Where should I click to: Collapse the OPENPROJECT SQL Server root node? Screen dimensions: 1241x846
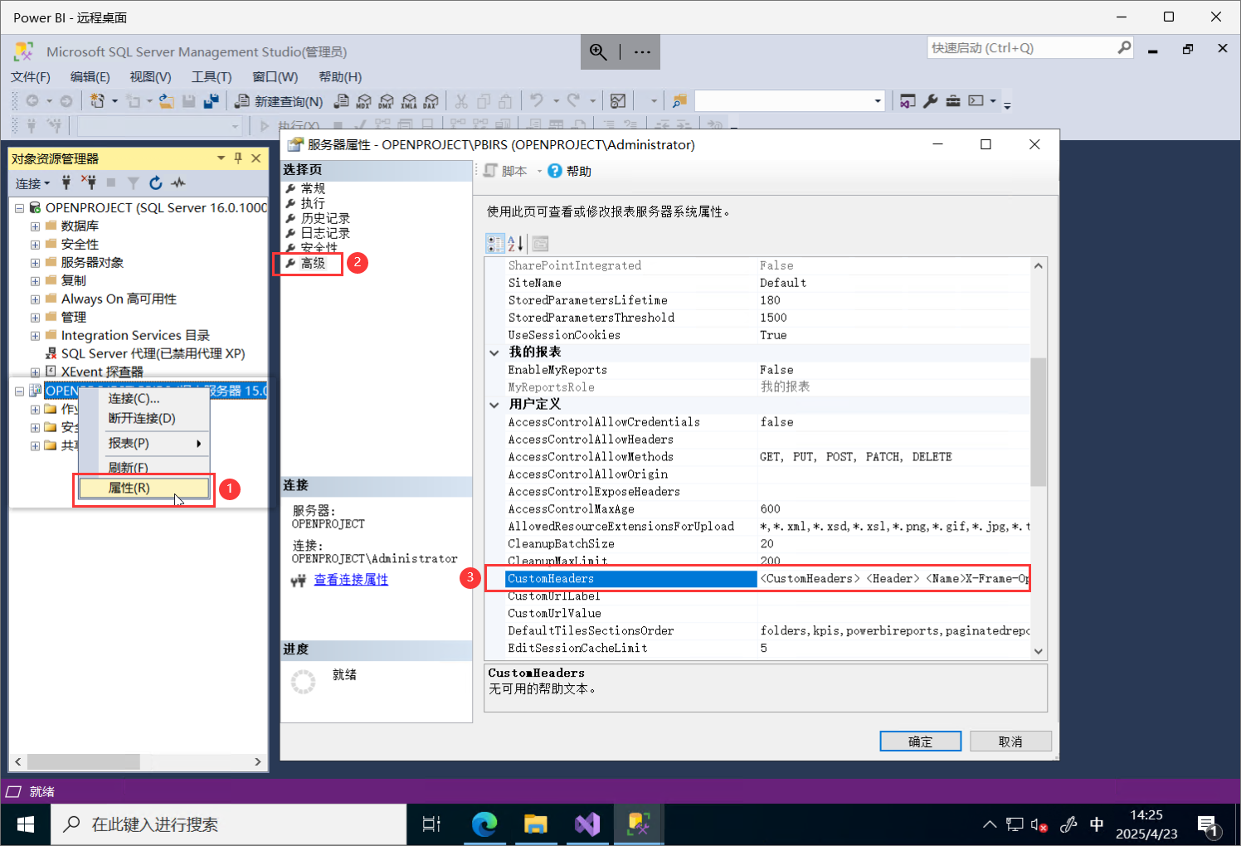[19, 208]
